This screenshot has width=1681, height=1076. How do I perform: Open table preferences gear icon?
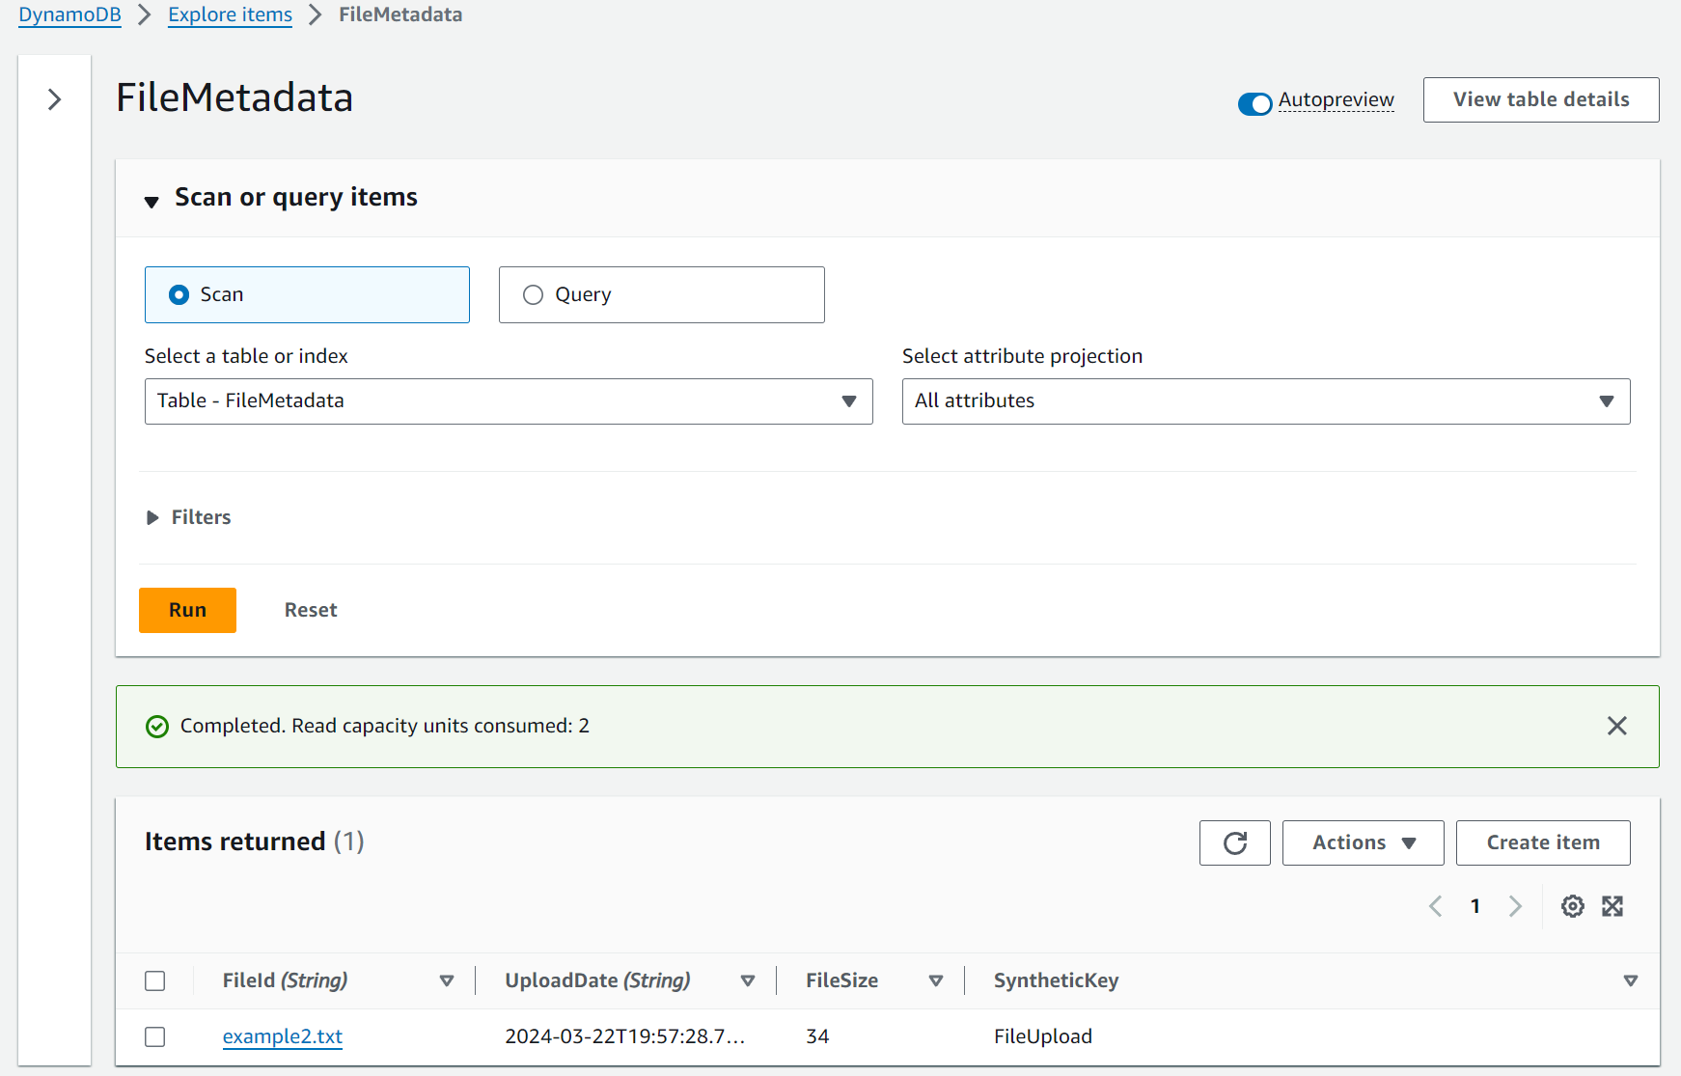click(1573, 906)
